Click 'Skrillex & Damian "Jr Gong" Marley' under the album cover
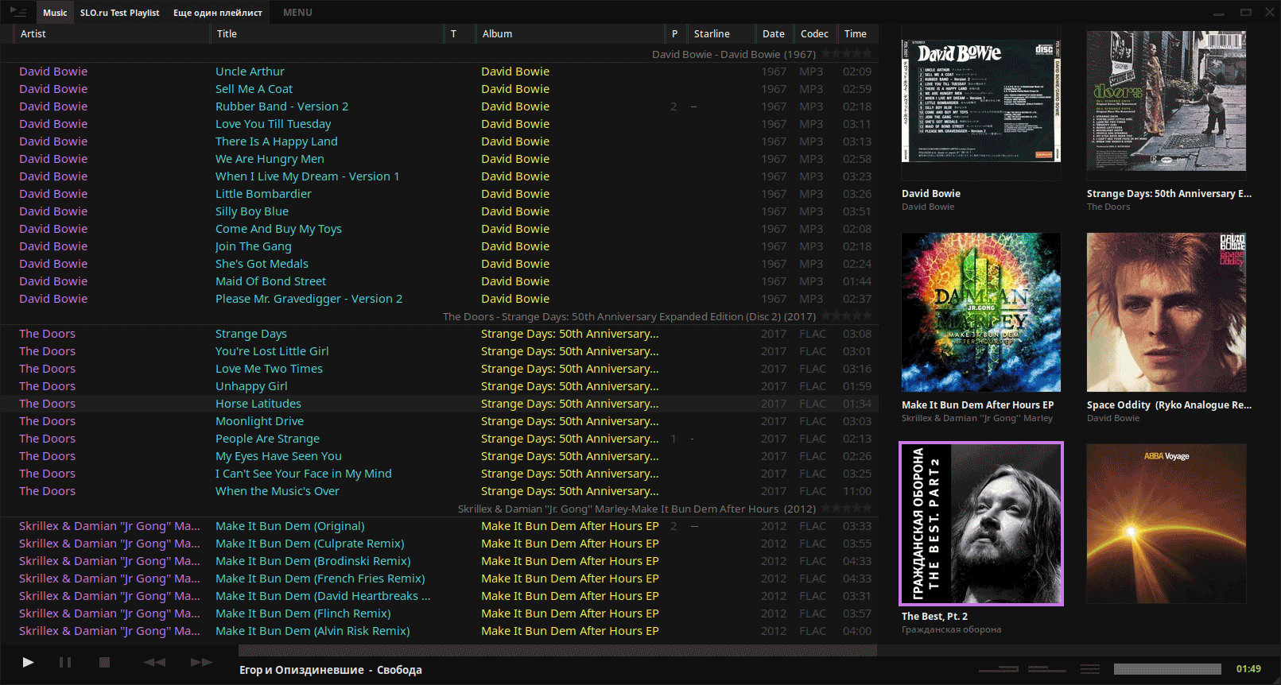 pos(977,418)
